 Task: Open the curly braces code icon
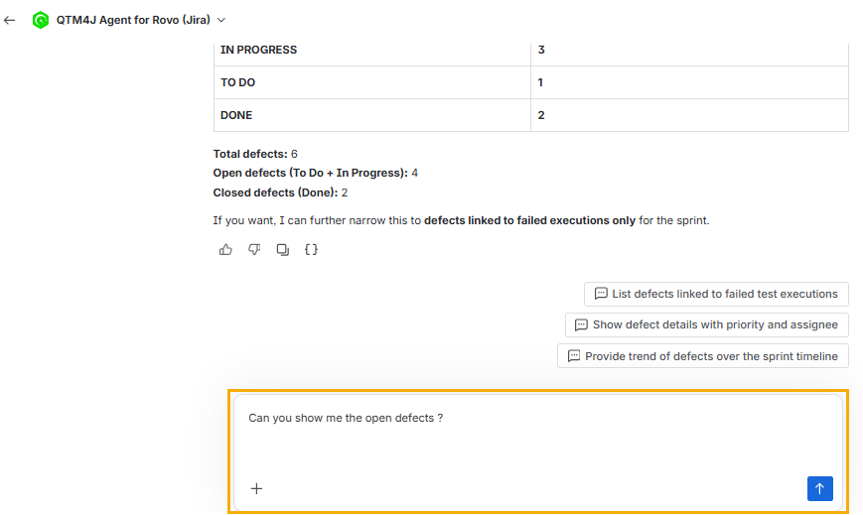point(311,250)
